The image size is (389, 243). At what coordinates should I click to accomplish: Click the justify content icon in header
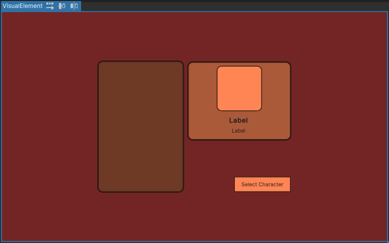pyautogui.click(x=74, y=6)
